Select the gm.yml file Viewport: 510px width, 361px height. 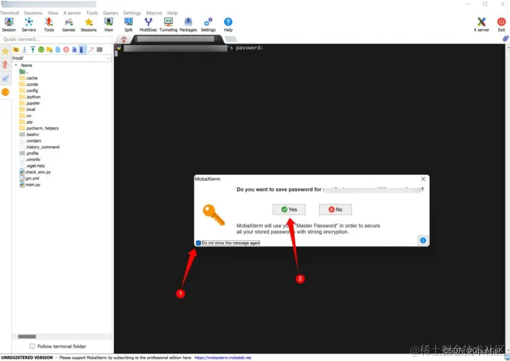click(29, 179)
